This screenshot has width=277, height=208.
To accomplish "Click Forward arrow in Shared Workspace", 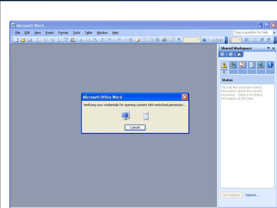I will [231, 54].
